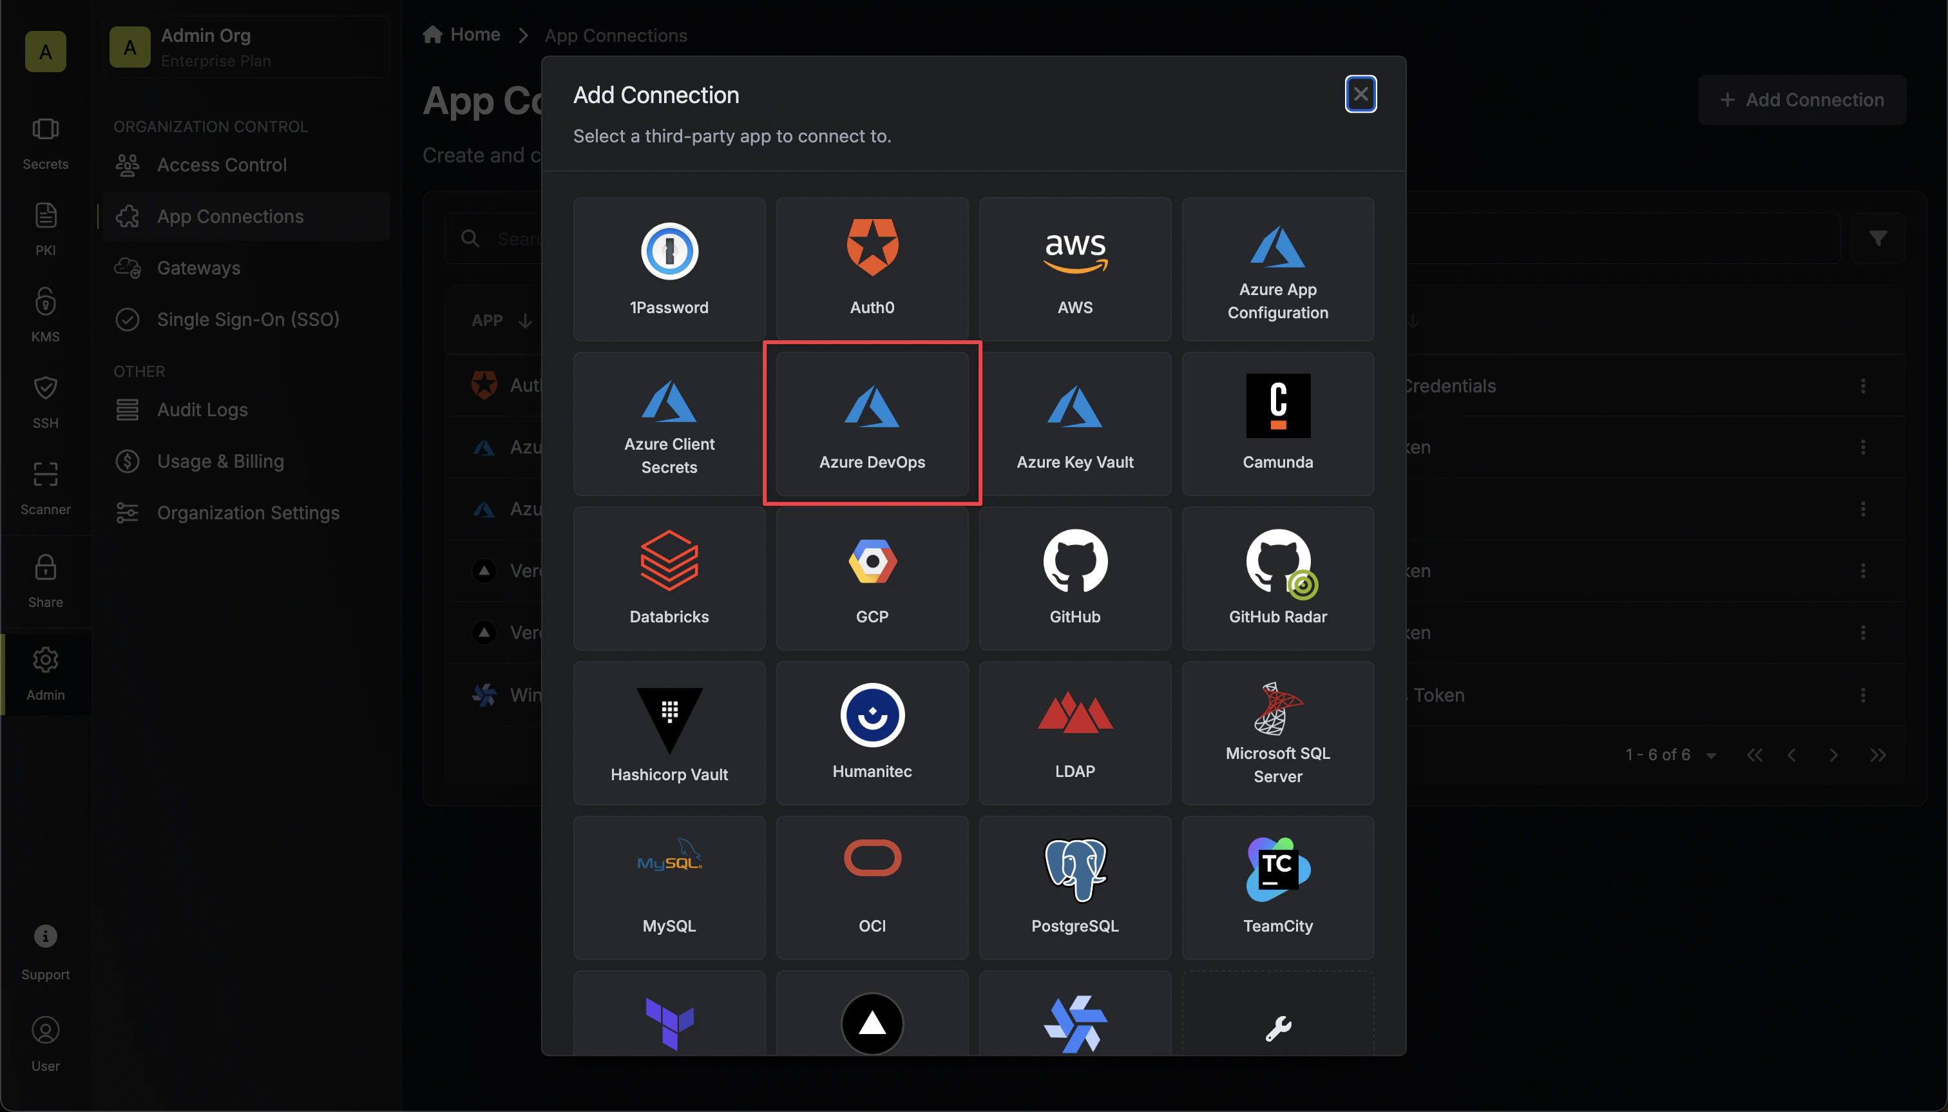Image resolution: width=1948 pixels, height=1112 pixels.
Task: Open row options for the last Token row
Action: (1863, 695)
